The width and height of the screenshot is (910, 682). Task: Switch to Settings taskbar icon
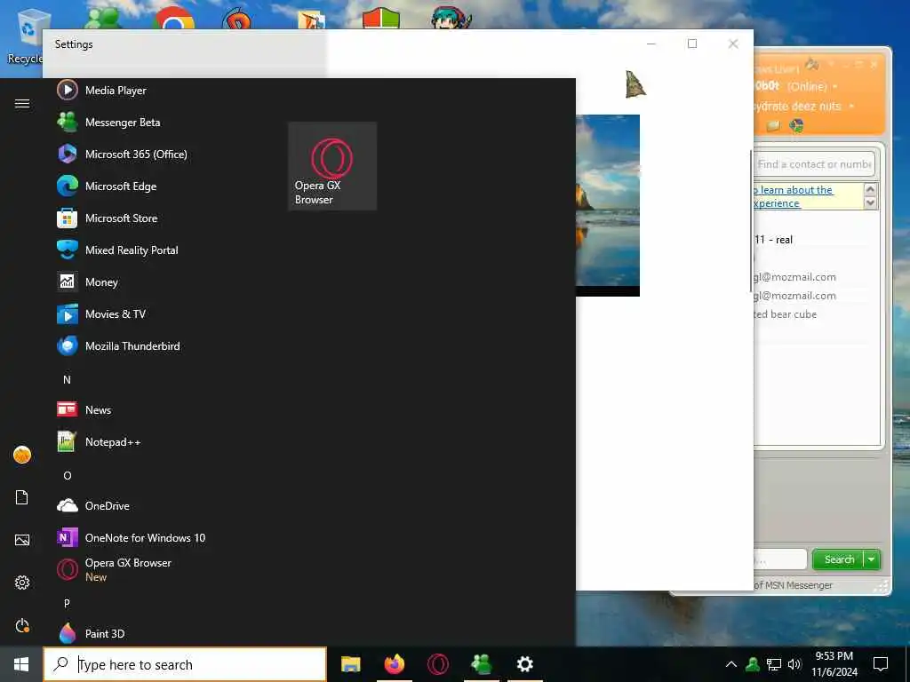click(524, 664)
